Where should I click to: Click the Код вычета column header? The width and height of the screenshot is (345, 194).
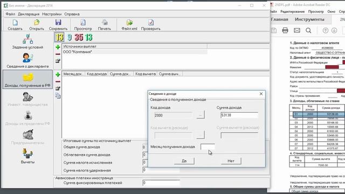point(145,74)
